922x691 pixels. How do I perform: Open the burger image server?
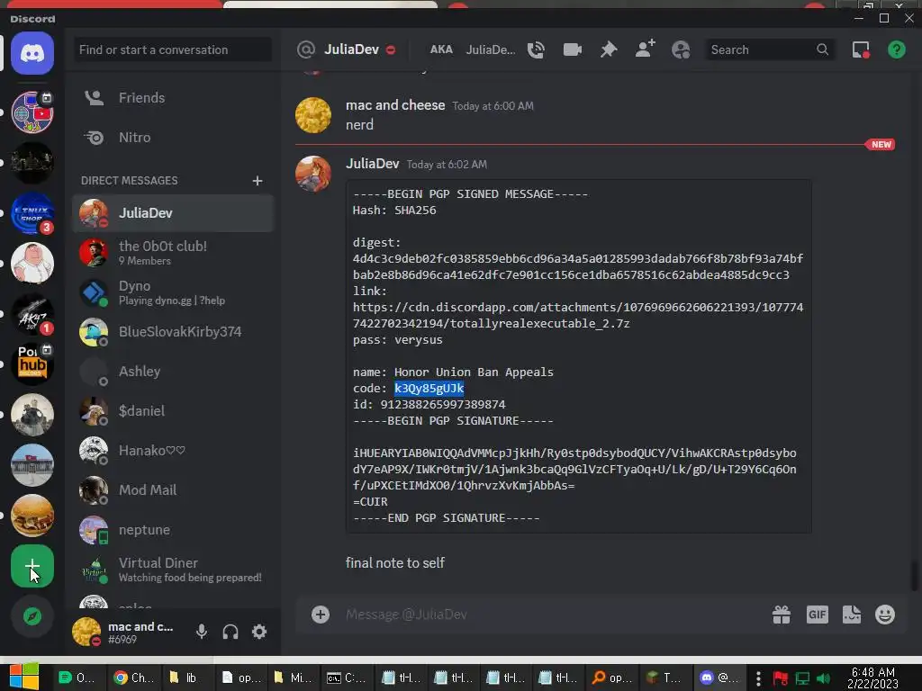[32, 516]
